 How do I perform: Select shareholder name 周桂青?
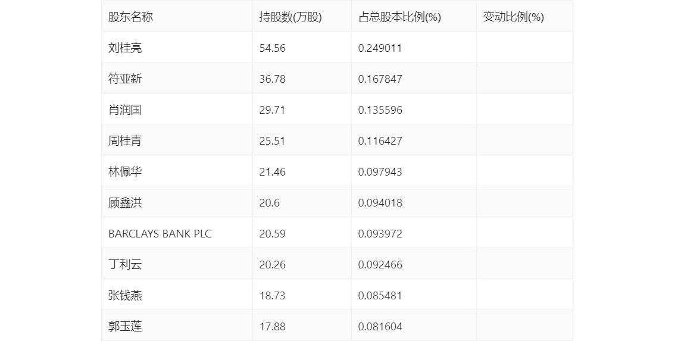tap(125, 141)
